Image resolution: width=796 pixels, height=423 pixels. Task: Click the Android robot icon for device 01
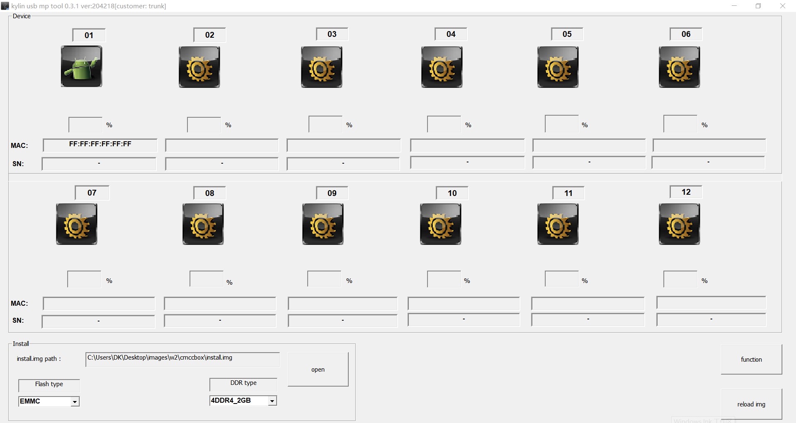coord(81,66)
